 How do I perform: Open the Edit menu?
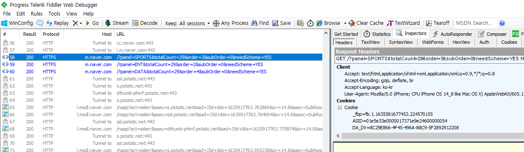point(21,13)
